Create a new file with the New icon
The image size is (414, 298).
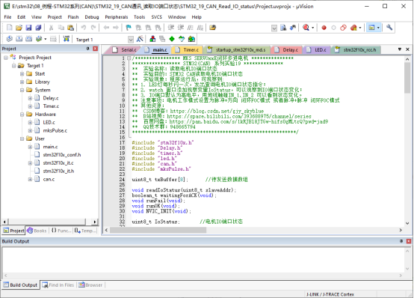9,28
